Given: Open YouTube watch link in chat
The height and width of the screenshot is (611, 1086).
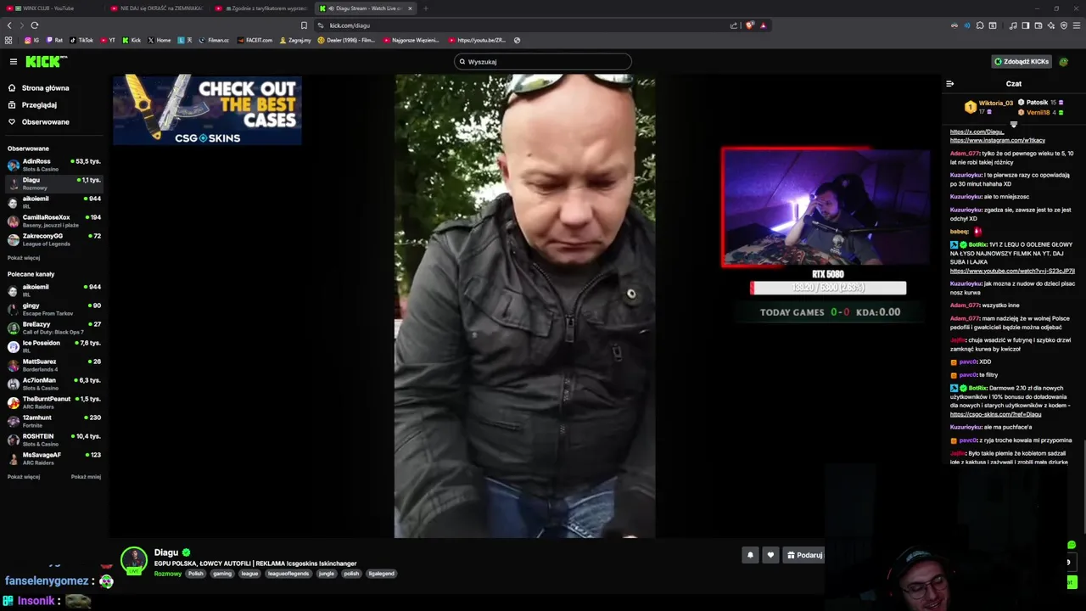Looking at the screenshot, I should point(1012,271).
